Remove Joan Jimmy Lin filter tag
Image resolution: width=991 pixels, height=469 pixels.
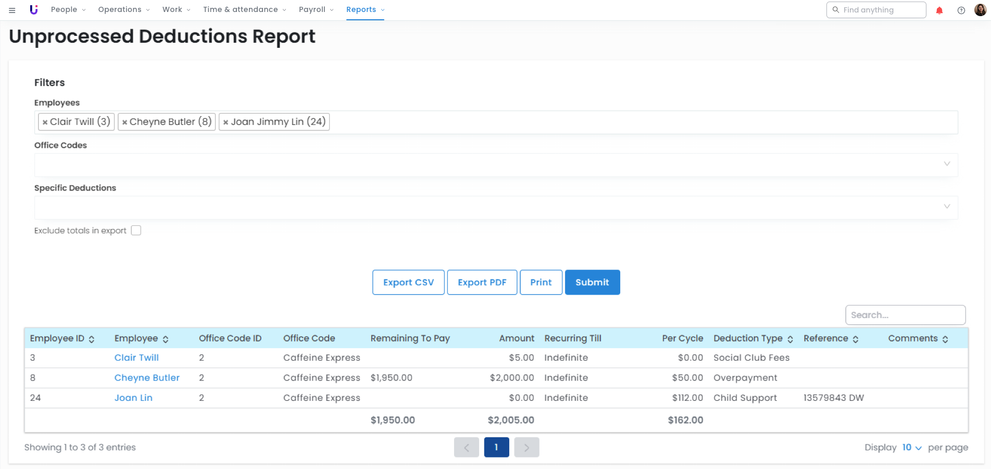[225, 122]
